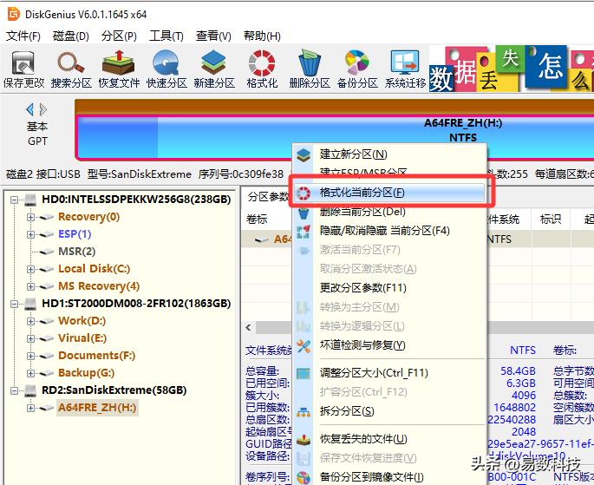The height and width of the screenshot is (485, 594).
Task: Expand the Recovery(0) partition node
Action: click(30, 217)
